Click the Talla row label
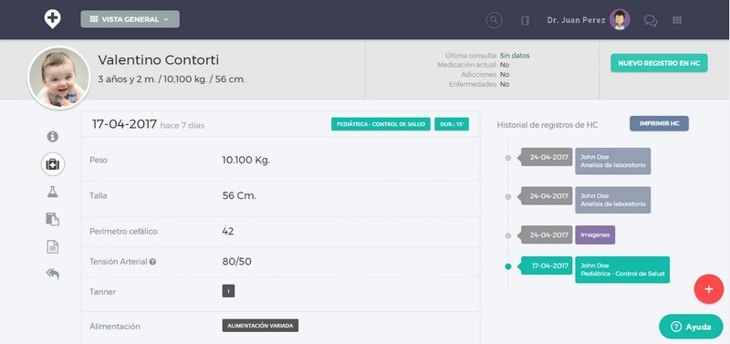 tap(99, 196)
